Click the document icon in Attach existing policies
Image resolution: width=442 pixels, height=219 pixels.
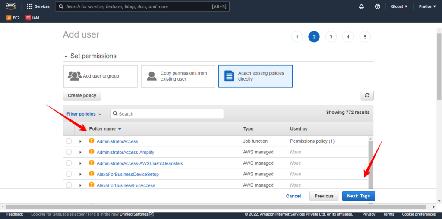[229, 76]
